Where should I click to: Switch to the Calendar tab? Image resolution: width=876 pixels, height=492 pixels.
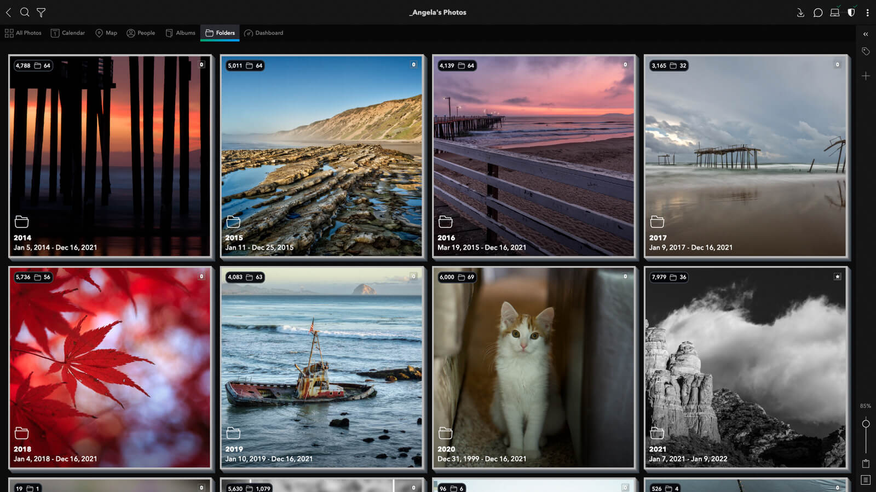click(x=68, y=33)
